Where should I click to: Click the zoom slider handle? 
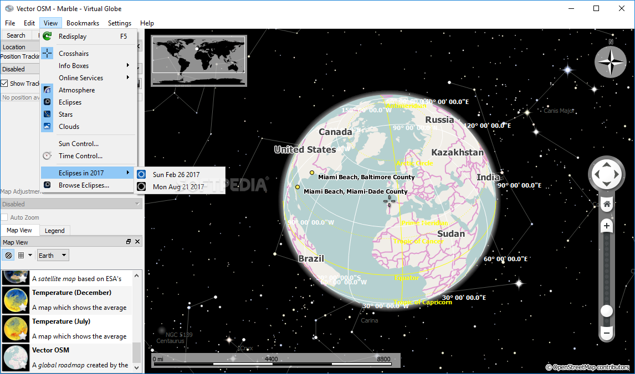click(607, 310)
